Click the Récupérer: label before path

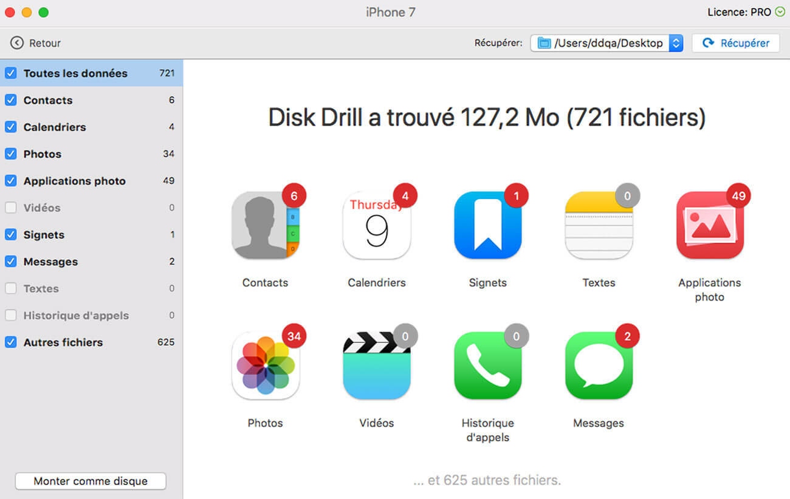pos(498,43)
